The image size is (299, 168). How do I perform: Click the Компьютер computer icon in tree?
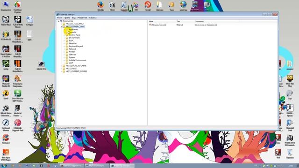point(61,21)
